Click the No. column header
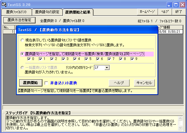Screen dimensions: 187x133 tap(9, 27)
